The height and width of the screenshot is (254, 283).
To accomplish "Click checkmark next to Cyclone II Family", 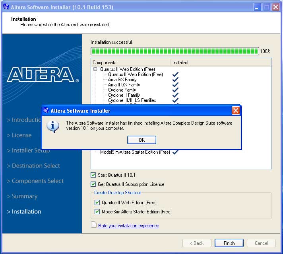I will [175, 95].
